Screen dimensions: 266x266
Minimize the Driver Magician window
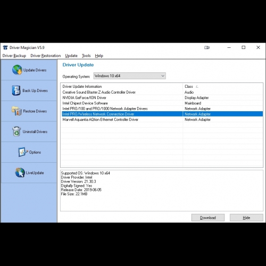pos(229,47)
